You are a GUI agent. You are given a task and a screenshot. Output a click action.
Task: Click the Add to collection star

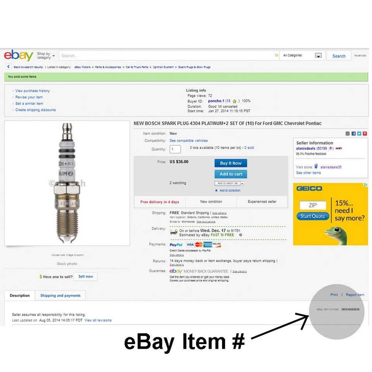pos(216,190)
